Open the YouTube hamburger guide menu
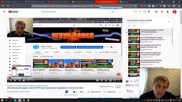Image resolution: width=182 pixels, height=102 pixels. (4, 12)
